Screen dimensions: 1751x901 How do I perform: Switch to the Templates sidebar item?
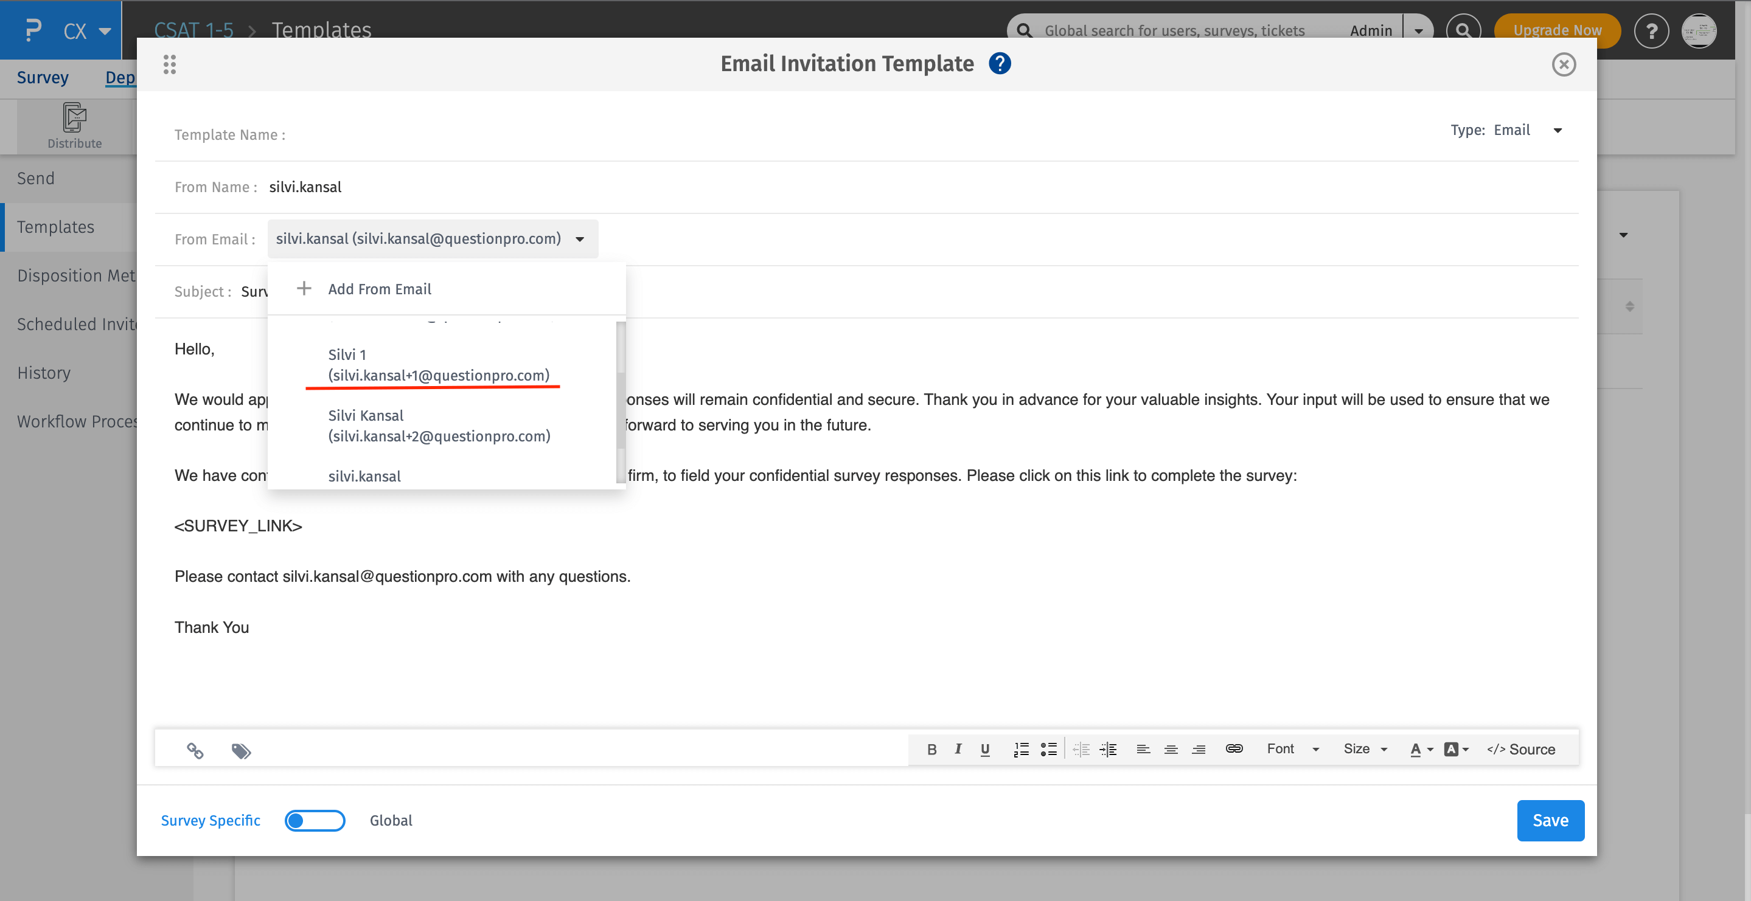[x=55, y=226]
